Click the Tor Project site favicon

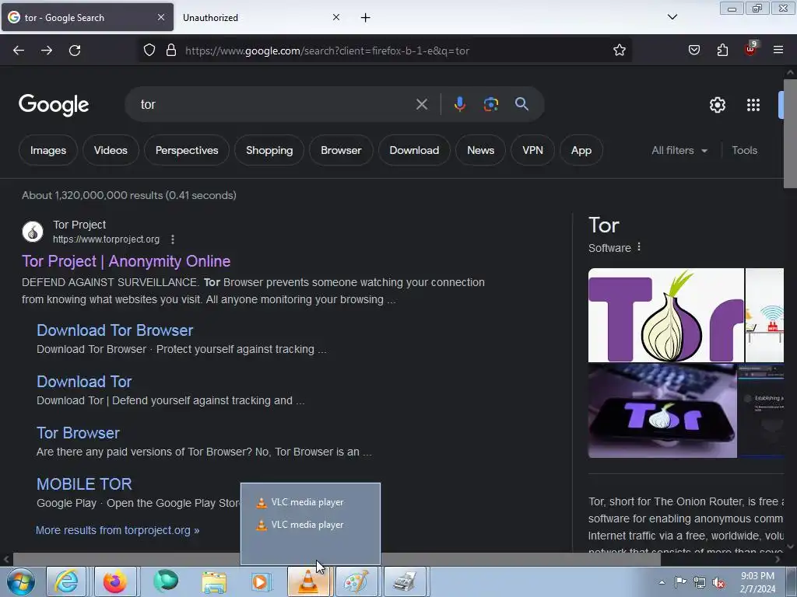tap(33, 232)
